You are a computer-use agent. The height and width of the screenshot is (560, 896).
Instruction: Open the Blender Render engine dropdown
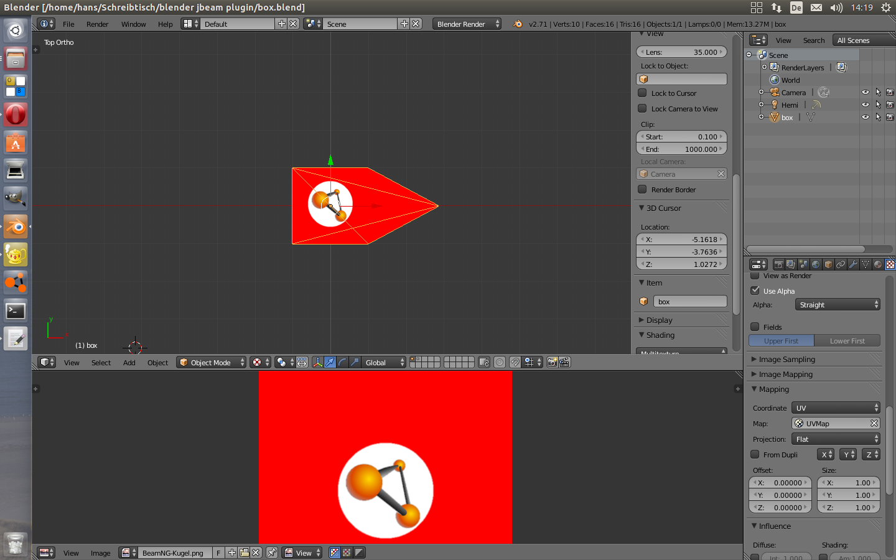[467, 24]
